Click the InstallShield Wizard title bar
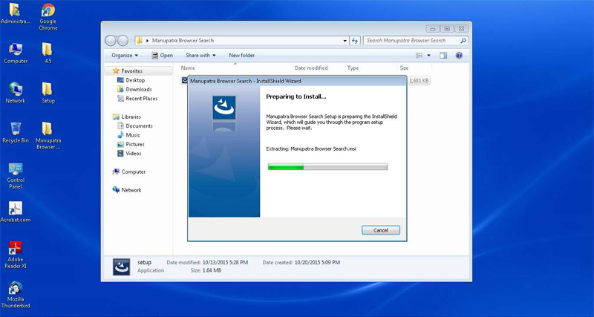Screen dimensions: 594x317 (297, 81)
